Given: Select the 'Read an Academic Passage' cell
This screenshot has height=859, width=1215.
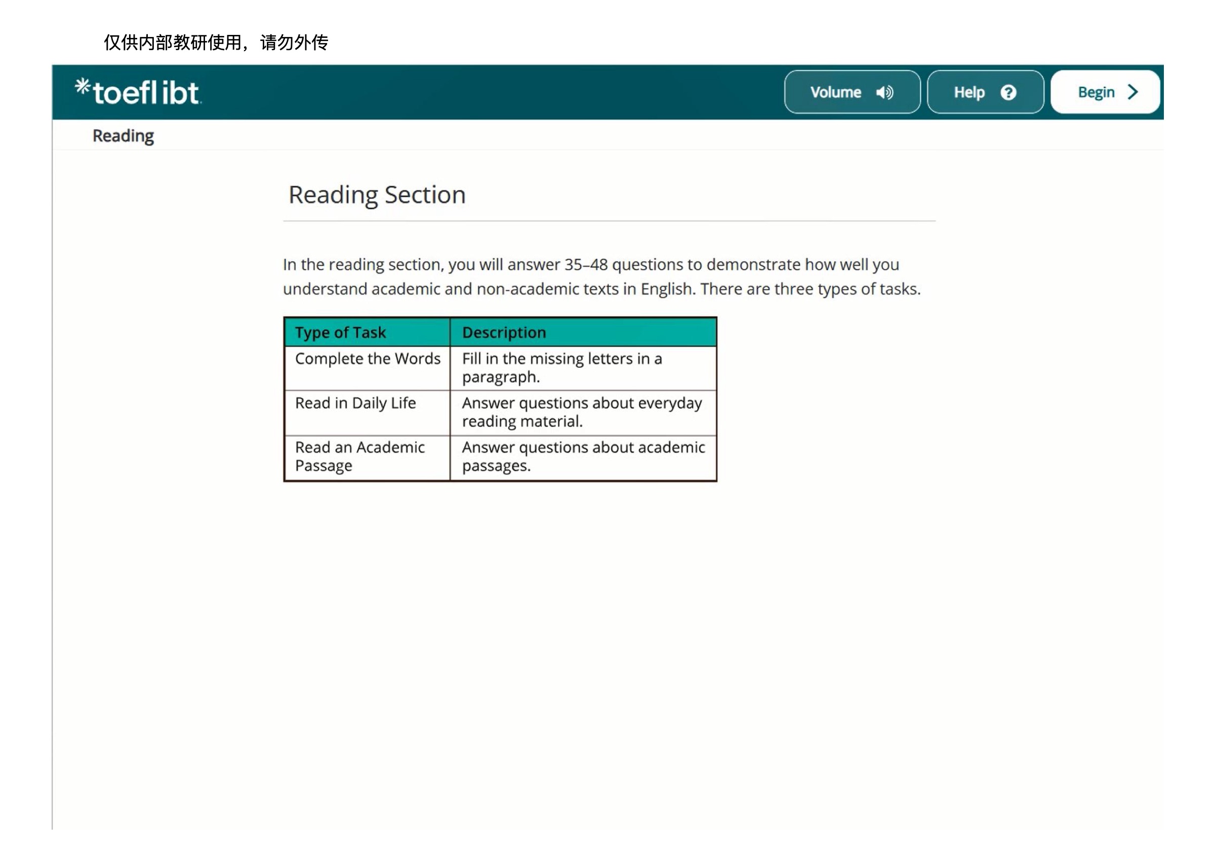Looking at the screenshot, I should (367, 457).
